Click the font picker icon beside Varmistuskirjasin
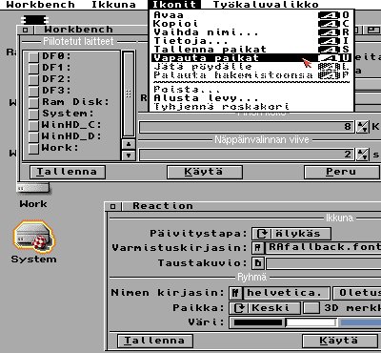 click(258, 248)
